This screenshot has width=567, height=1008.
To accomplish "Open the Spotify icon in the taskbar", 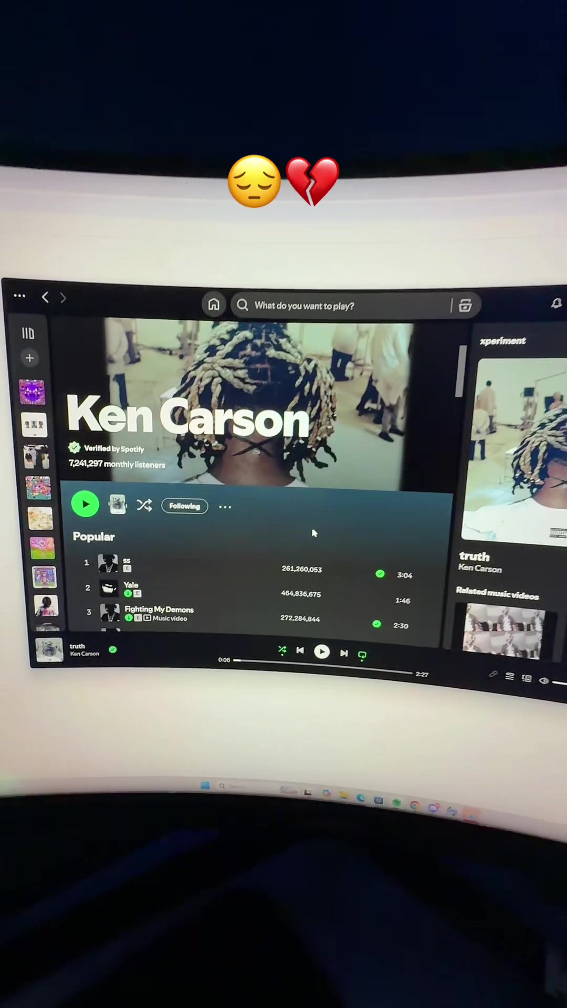I will coord(396,803).
